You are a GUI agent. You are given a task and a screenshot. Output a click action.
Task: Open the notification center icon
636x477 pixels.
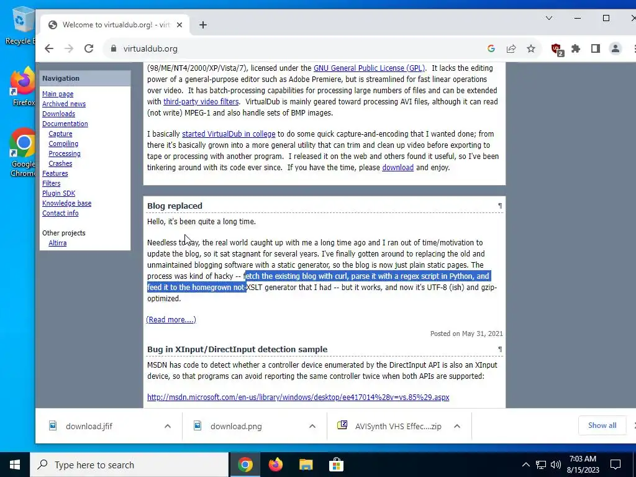coord(616,465)
